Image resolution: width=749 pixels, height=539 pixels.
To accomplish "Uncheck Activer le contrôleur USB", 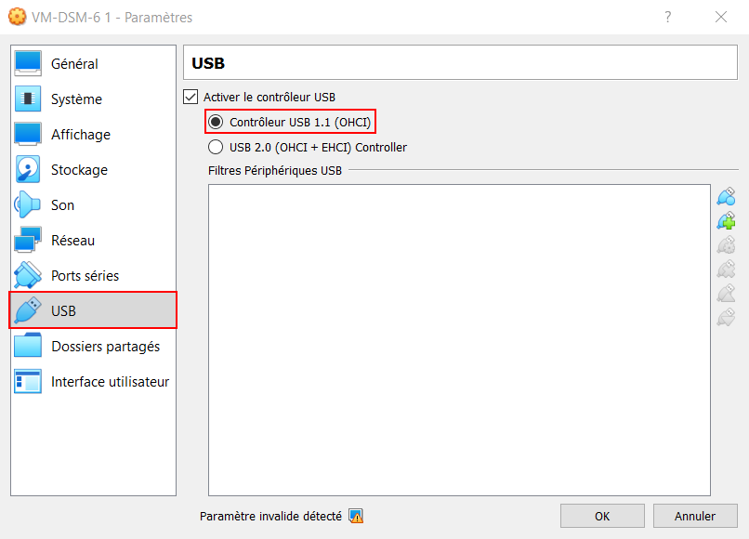I will pos(191,97).
